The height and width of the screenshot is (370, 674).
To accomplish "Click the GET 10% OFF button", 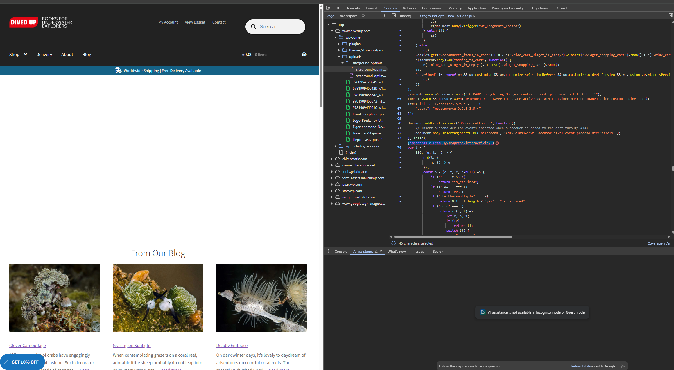I will 25,362.
